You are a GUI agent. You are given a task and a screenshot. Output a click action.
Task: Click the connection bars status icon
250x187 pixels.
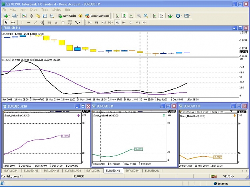(x=214, y=176)
